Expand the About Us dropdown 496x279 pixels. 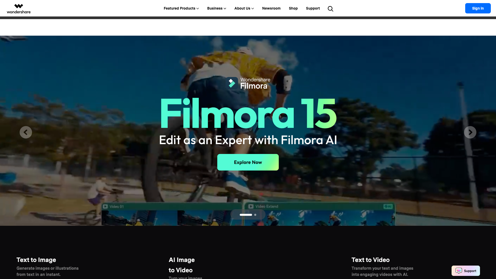244,8
